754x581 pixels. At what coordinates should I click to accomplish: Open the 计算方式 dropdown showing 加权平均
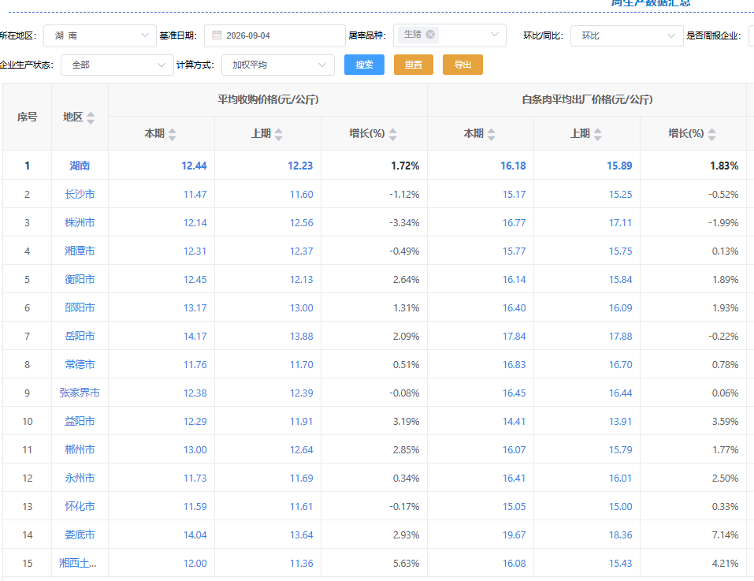point(278,65)
